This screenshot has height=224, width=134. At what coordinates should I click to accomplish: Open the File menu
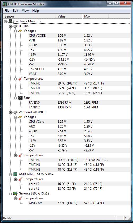click(7, 11)
